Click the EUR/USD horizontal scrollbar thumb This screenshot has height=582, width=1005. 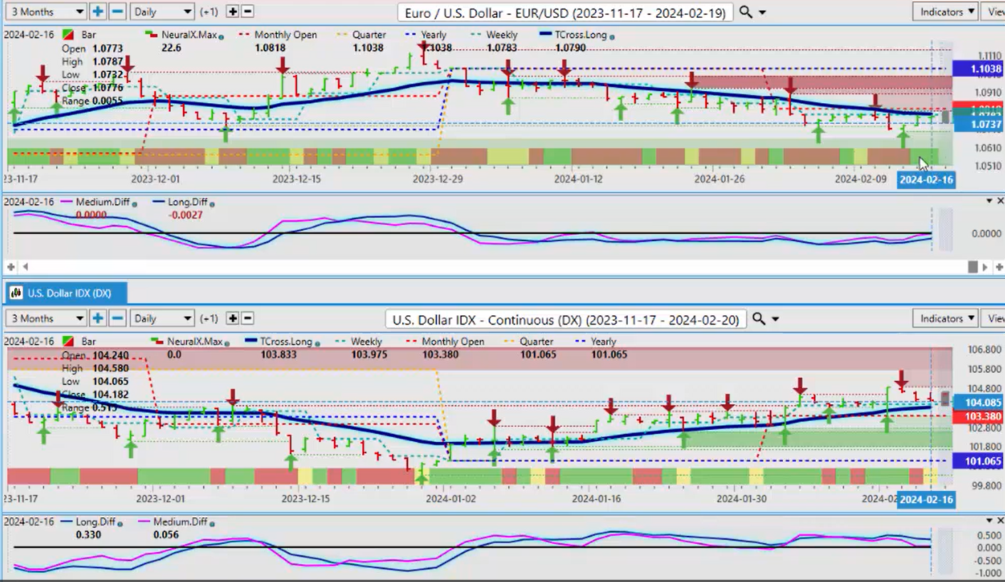[x=973, y=267]
